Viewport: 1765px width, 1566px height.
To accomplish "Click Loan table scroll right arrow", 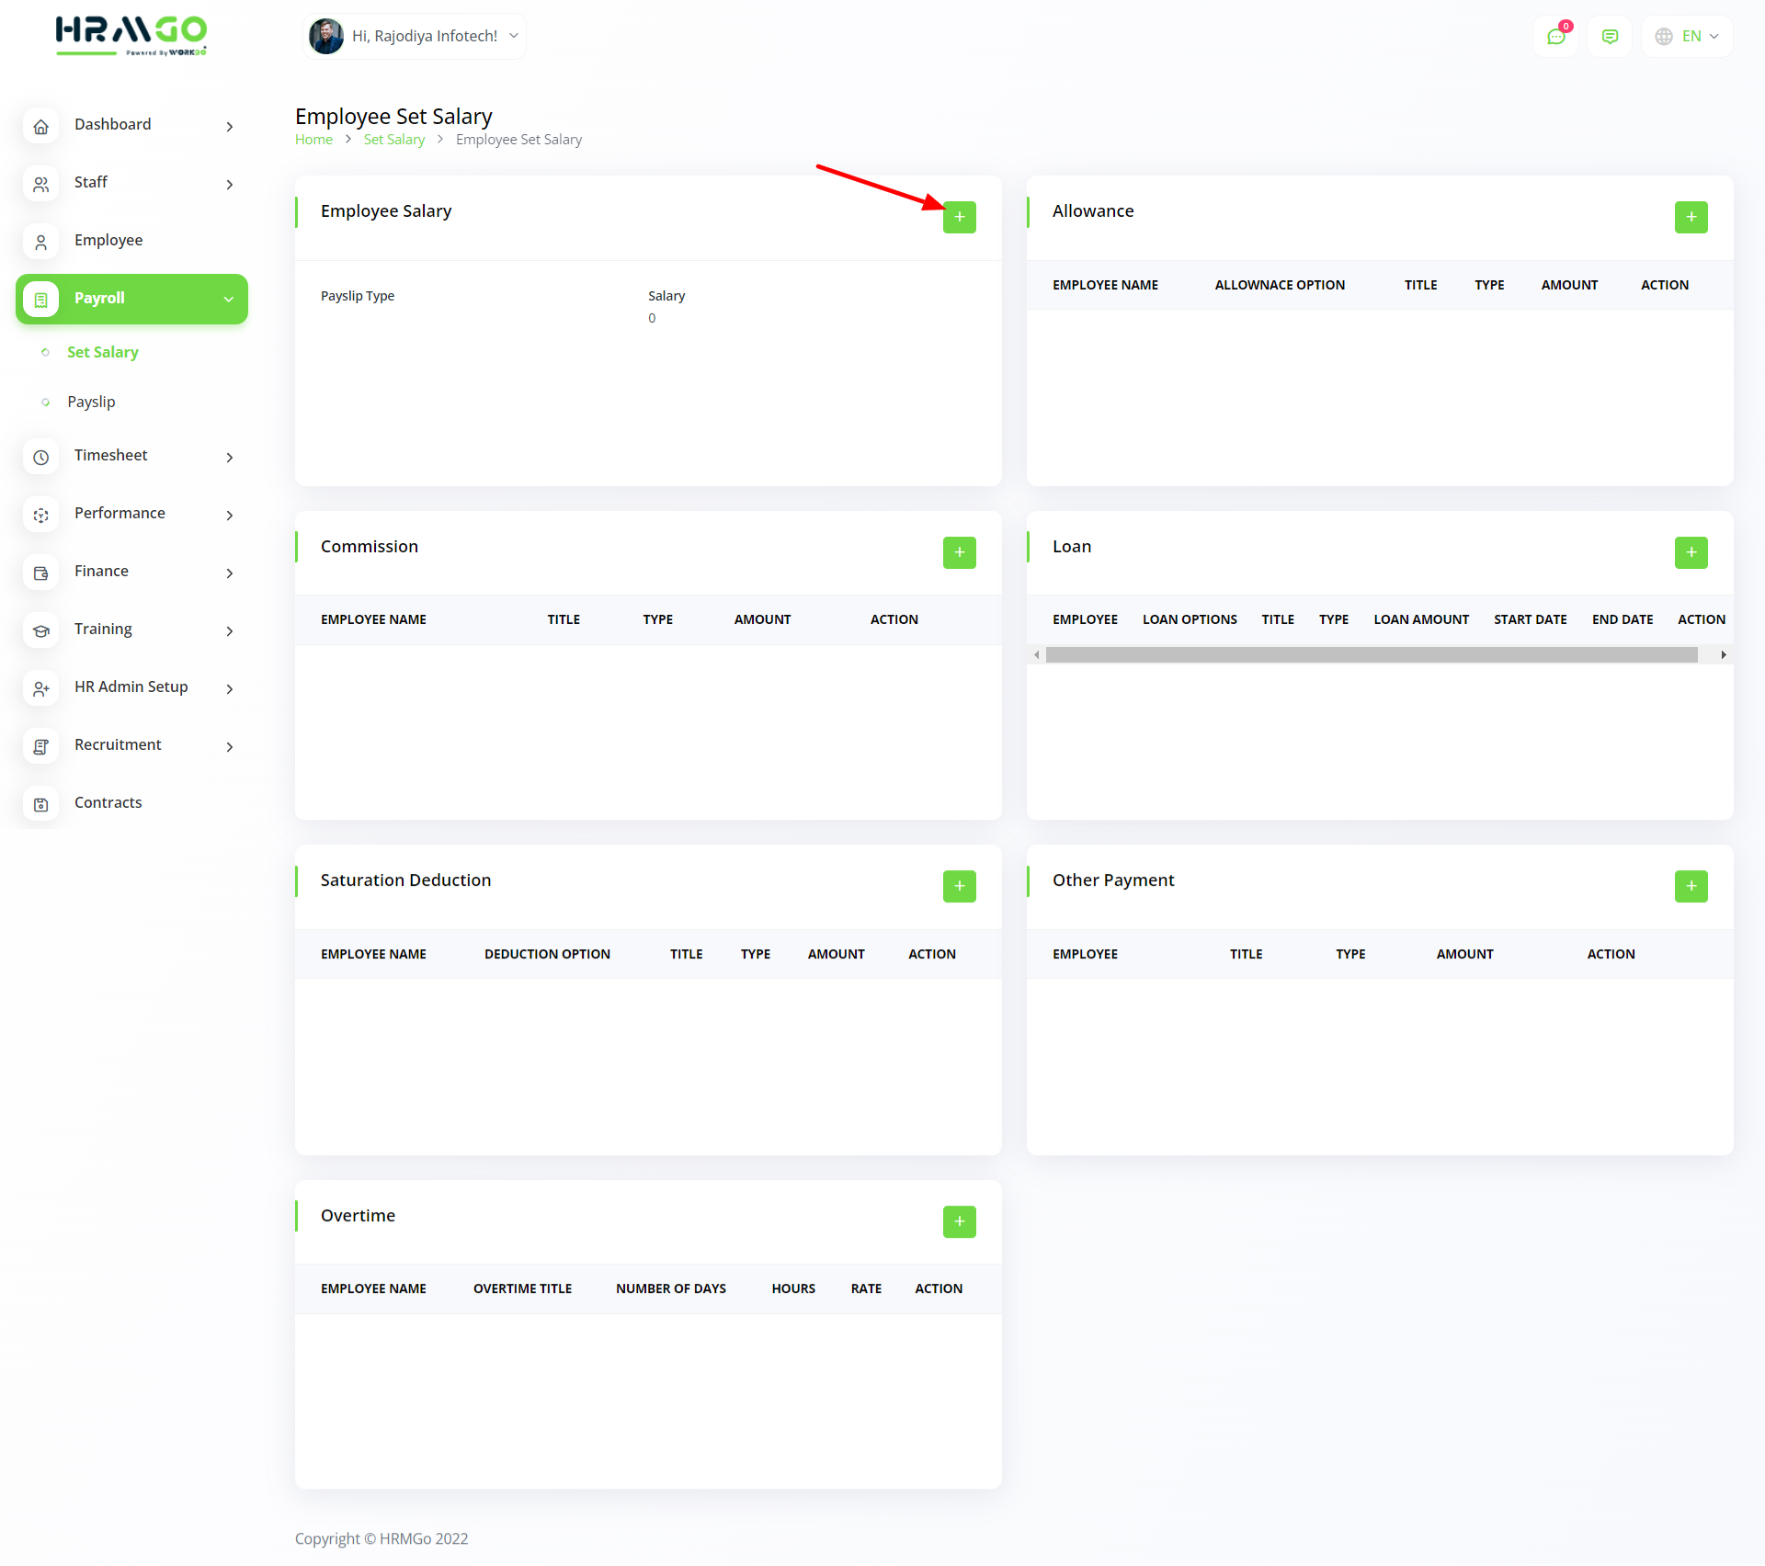I will click(1724, 654).
